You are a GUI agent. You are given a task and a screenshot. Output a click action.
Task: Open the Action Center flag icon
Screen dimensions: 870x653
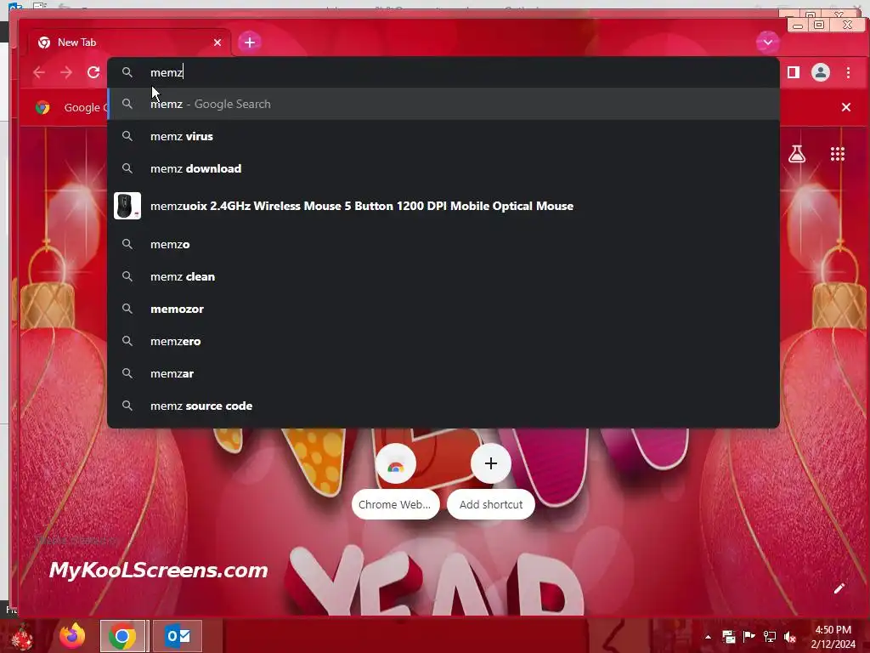[749, 636]
